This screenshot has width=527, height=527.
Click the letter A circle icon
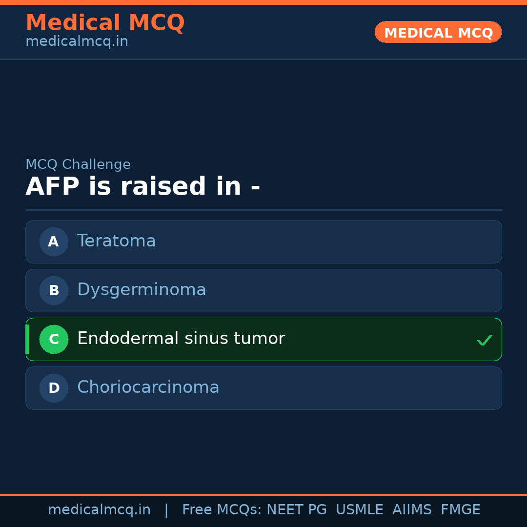click(54, 242)
